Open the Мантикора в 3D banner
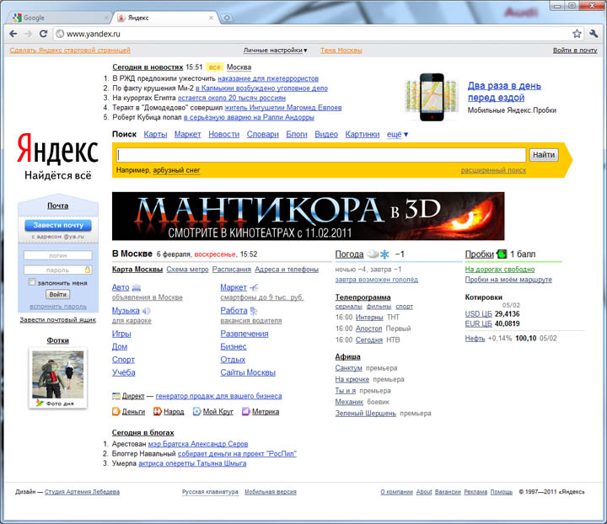Screen dimensions: 607x524 click(309, 217)
